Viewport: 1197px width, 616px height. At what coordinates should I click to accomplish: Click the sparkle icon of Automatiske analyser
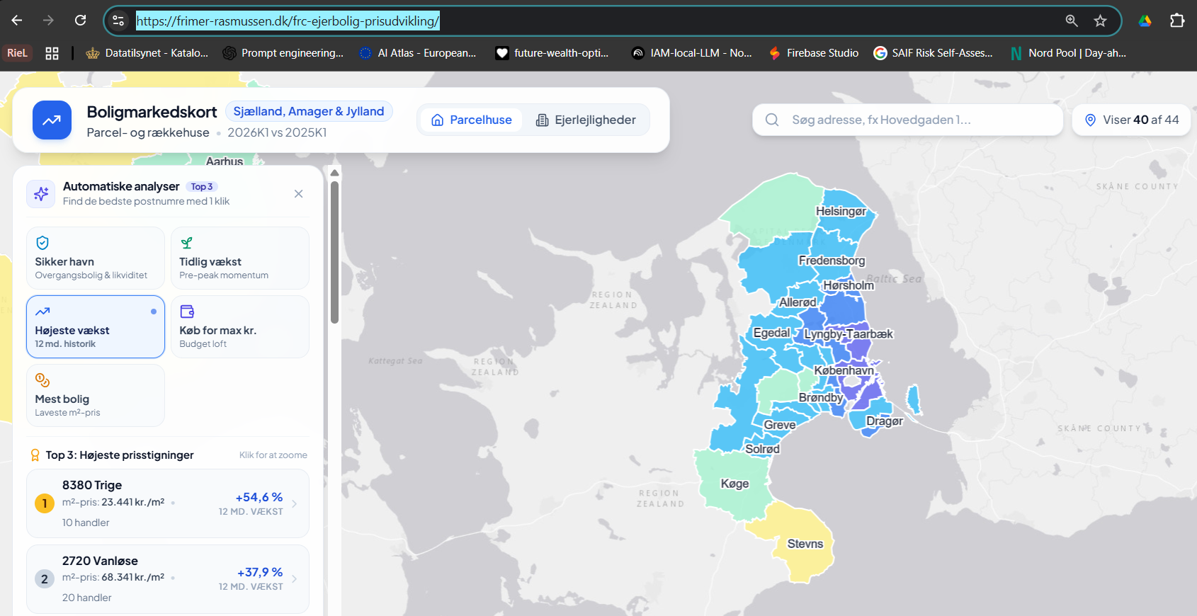[41, 193]
